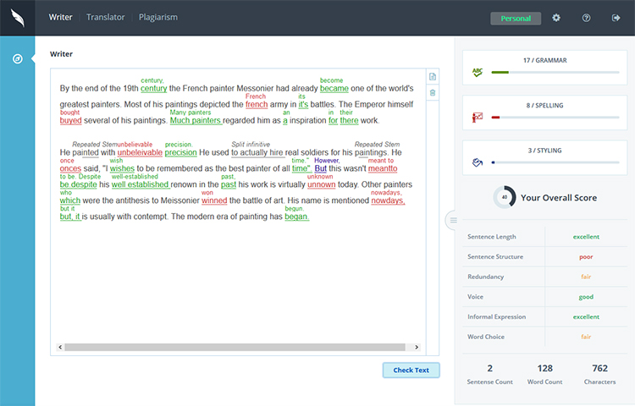Click the logout arrow icon
Image resolution: width=635 pixels, height=406 pixels.
[x=616, y=18]
